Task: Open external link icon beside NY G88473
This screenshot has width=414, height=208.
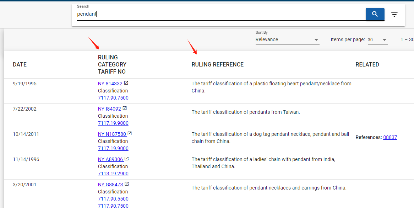Action: click(127, 184)
